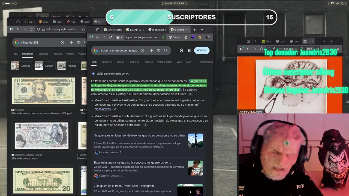Open the source link icon after Erich Hartmann quote
The height and width of the screenshot is (196, 349).
tap(145, 125)
